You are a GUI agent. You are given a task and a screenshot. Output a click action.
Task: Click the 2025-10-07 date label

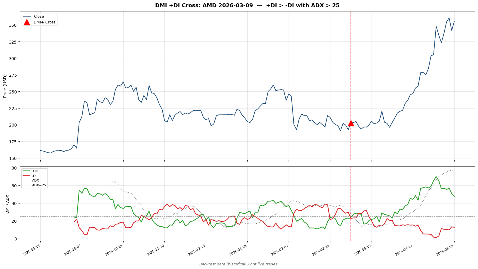pos(73,250)
